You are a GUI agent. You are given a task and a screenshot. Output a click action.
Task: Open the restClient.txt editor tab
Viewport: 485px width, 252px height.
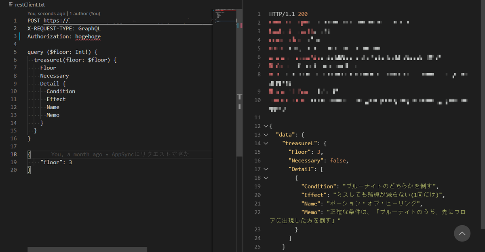[27, 5]
